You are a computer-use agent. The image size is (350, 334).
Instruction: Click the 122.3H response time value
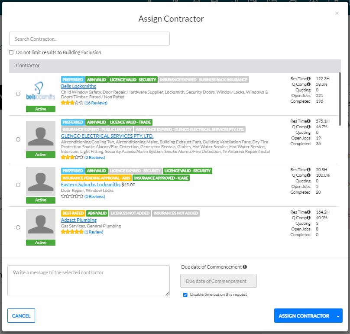(x=323, y=78)
